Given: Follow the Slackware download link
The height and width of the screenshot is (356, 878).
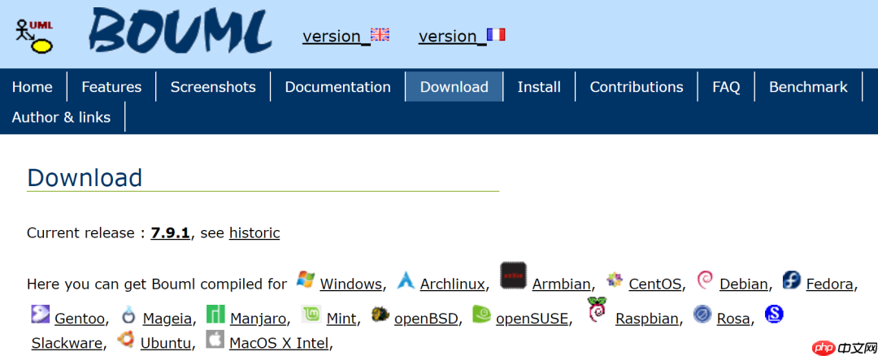Looking at the screenshot, I should coord(67,342).
